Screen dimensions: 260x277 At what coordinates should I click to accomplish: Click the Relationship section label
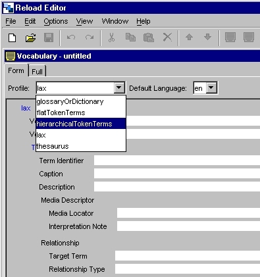click(60, 243)
